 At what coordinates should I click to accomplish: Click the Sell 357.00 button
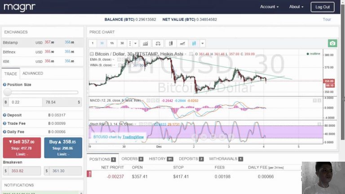click(22, 148)
